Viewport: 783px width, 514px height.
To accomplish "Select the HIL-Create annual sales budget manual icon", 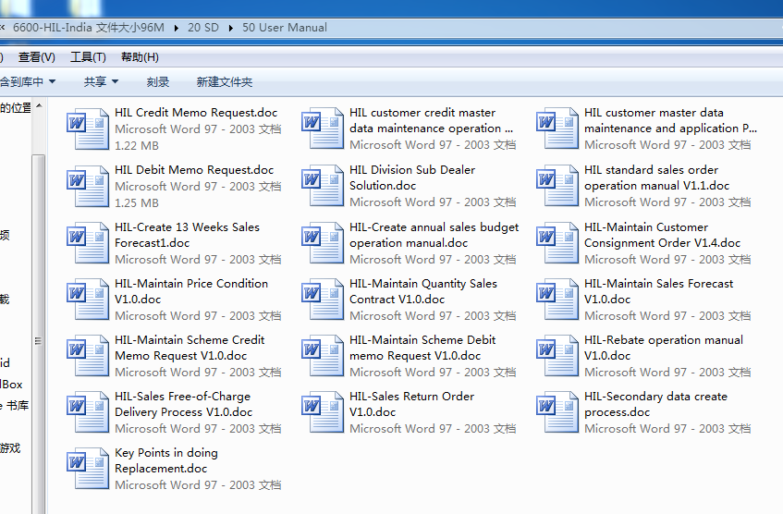I will pyautogui.click(x=323, y=243).
